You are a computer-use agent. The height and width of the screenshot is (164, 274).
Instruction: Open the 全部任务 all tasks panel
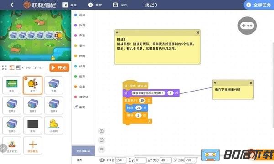(259, 5)
